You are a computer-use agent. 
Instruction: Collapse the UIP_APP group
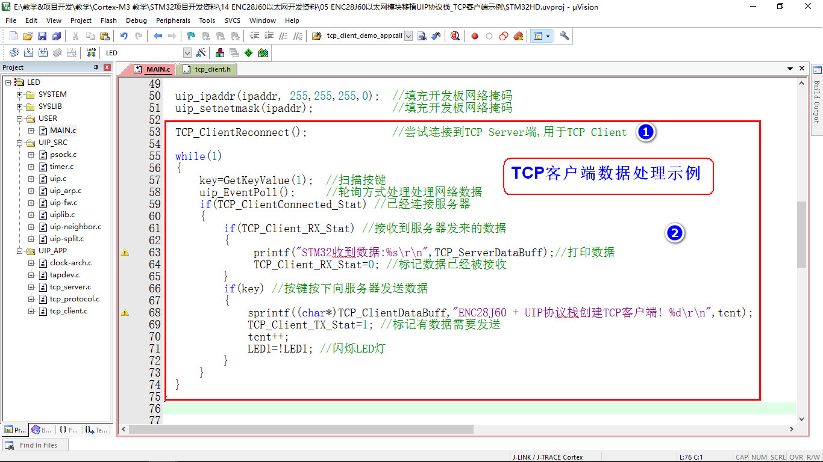(x=20, y=251)
